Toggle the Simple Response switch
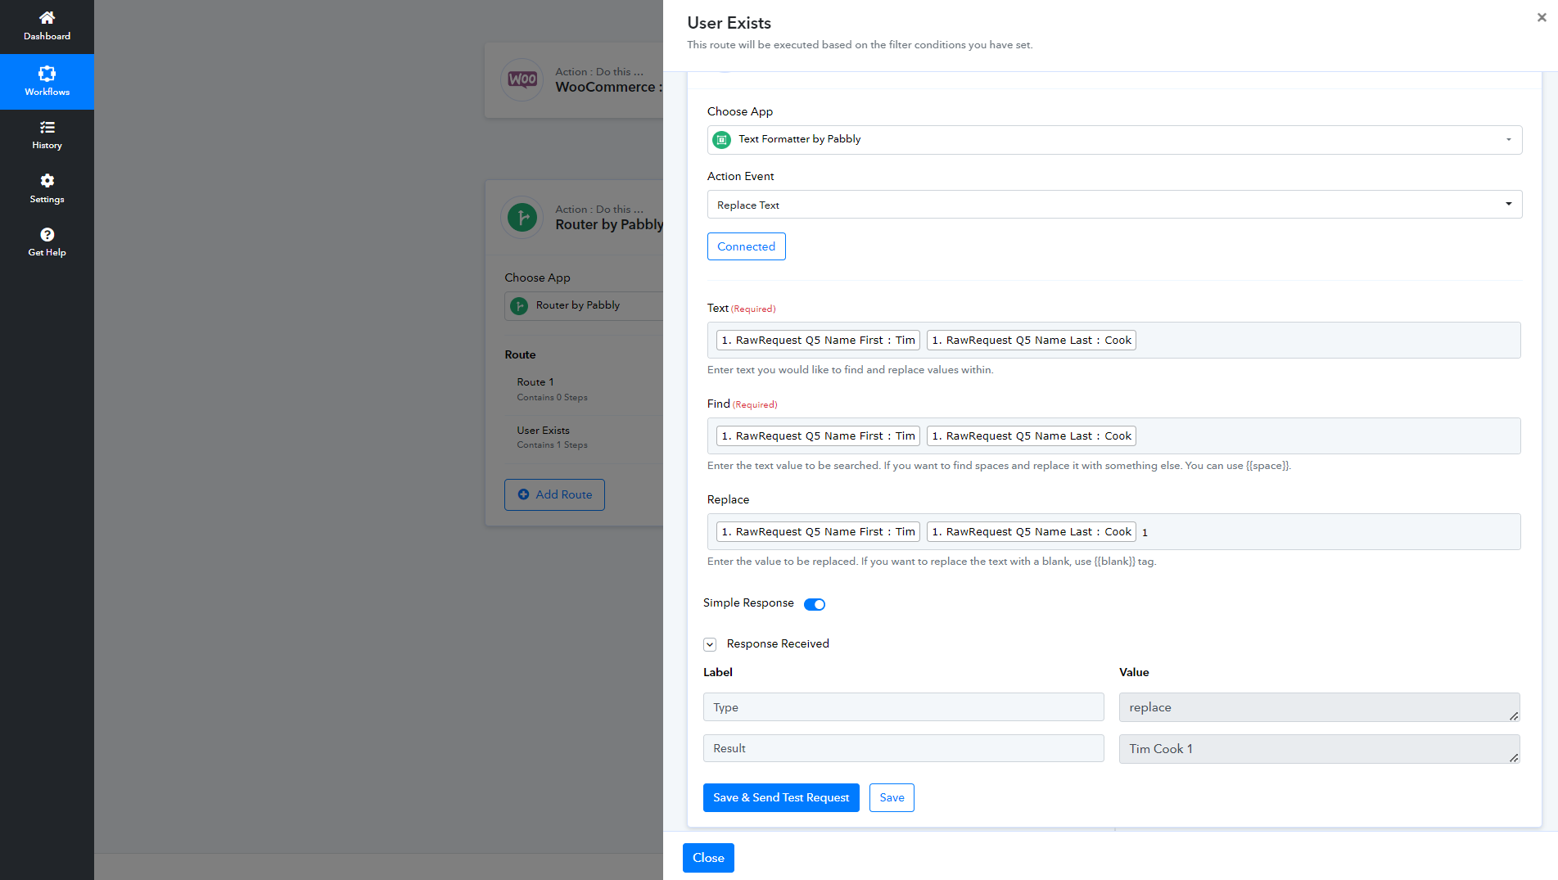This screenshot has width=1558, height=880. [815, 604]
